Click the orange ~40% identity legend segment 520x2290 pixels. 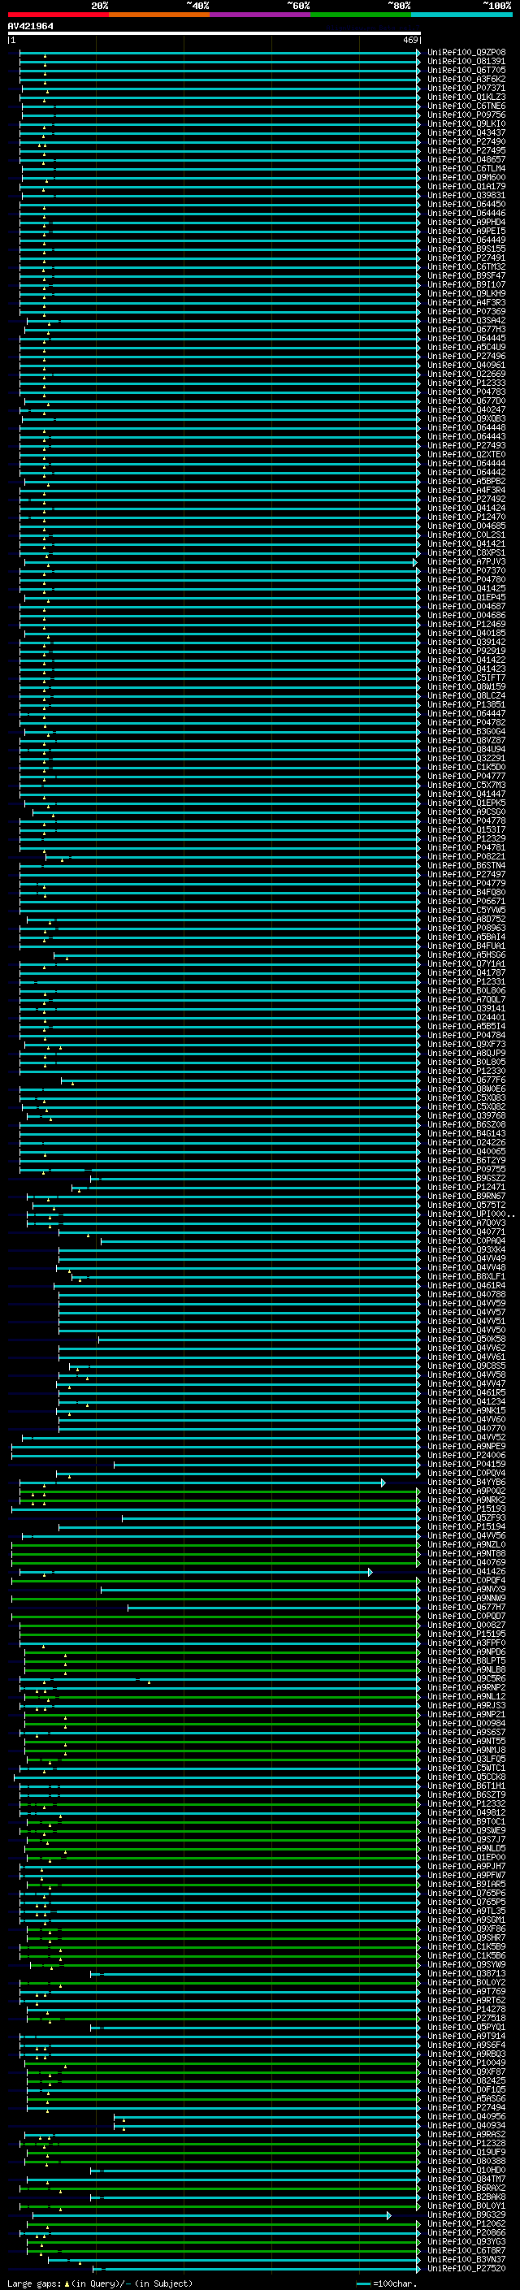159,15
